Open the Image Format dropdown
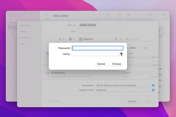 click(x=125, y=90)
